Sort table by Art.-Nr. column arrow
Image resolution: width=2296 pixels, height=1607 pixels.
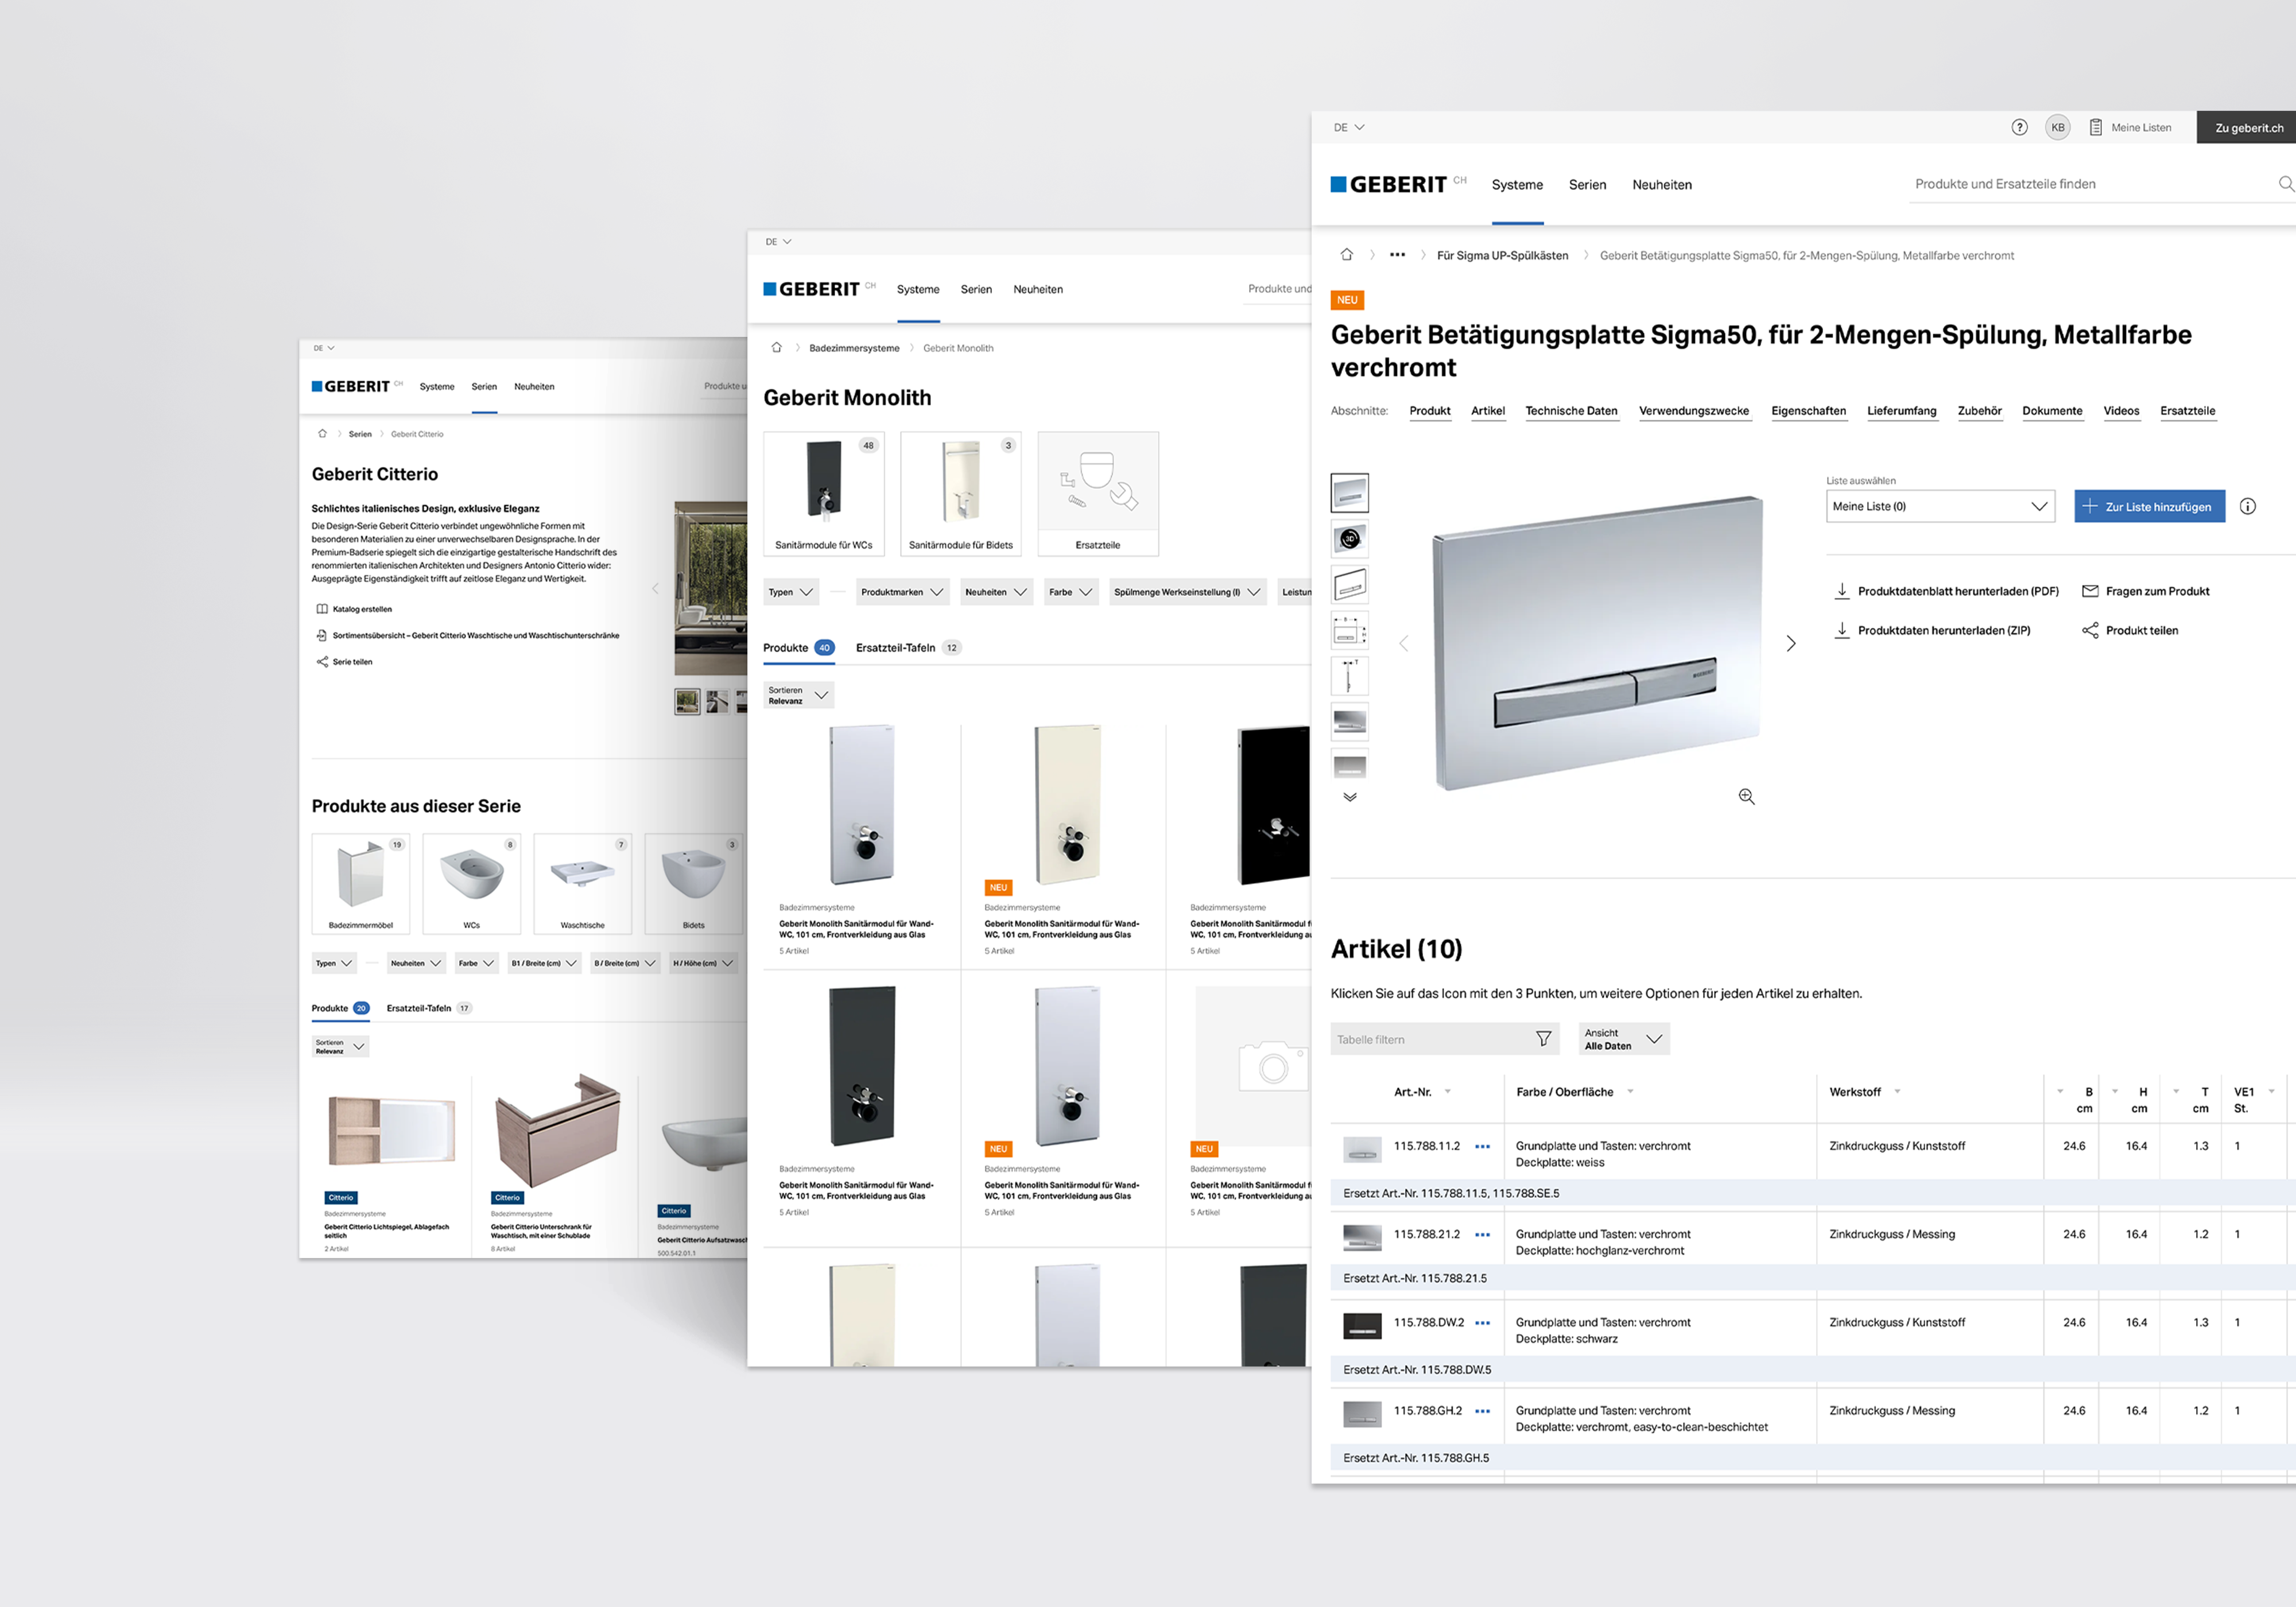click(1447, 1091)
